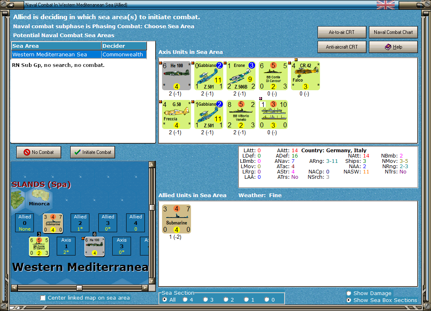The width and height of the screenshot is (431, 311).
Task: Select the BB Conte Di Cavour battleship counter
Action: point(273,76)
